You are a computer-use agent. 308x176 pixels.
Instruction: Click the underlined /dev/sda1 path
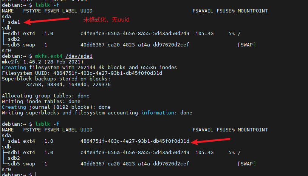coord(79,56)
